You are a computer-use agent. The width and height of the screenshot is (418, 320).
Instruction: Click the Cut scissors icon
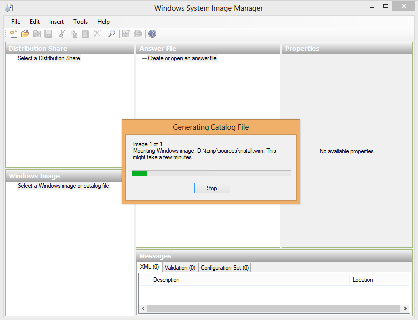click(61, 34)
